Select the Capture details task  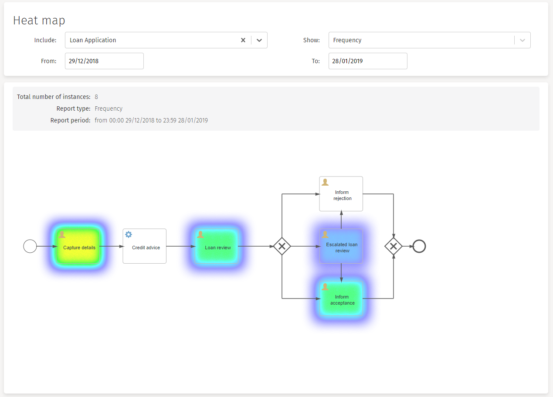[79, 247]
